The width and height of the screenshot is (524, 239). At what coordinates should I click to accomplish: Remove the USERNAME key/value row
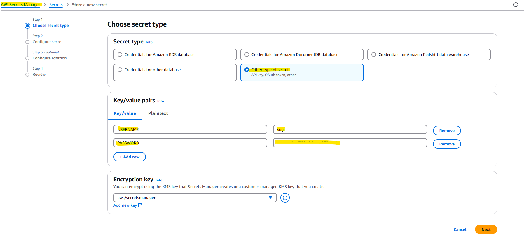(x=447, y=131)
